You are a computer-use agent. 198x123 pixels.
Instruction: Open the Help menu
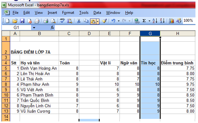(129, 13)
